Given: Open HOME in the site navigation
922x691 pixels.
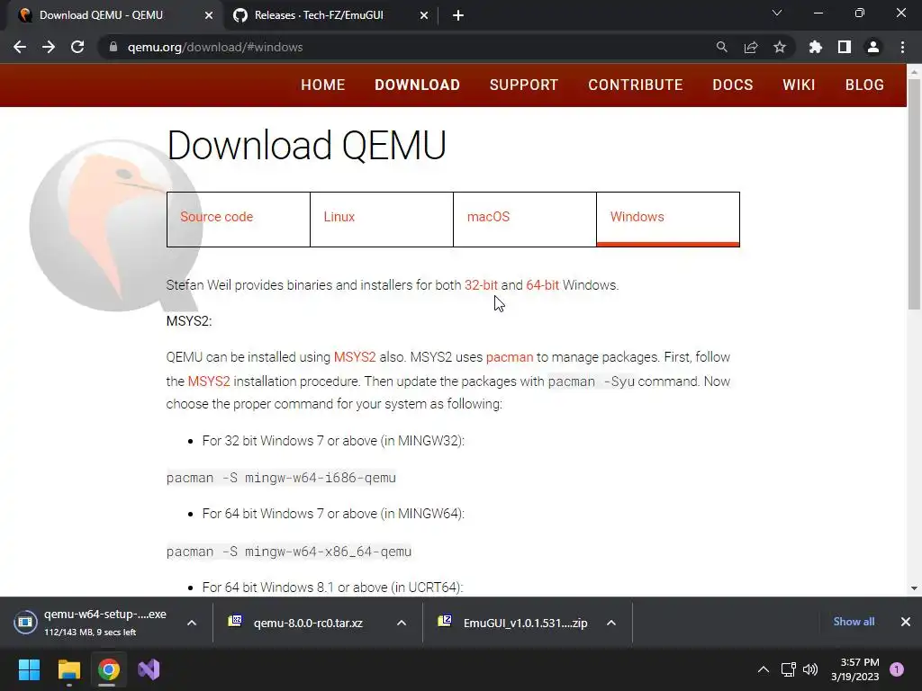Looking at the screenshot, I should click(323, 85).
